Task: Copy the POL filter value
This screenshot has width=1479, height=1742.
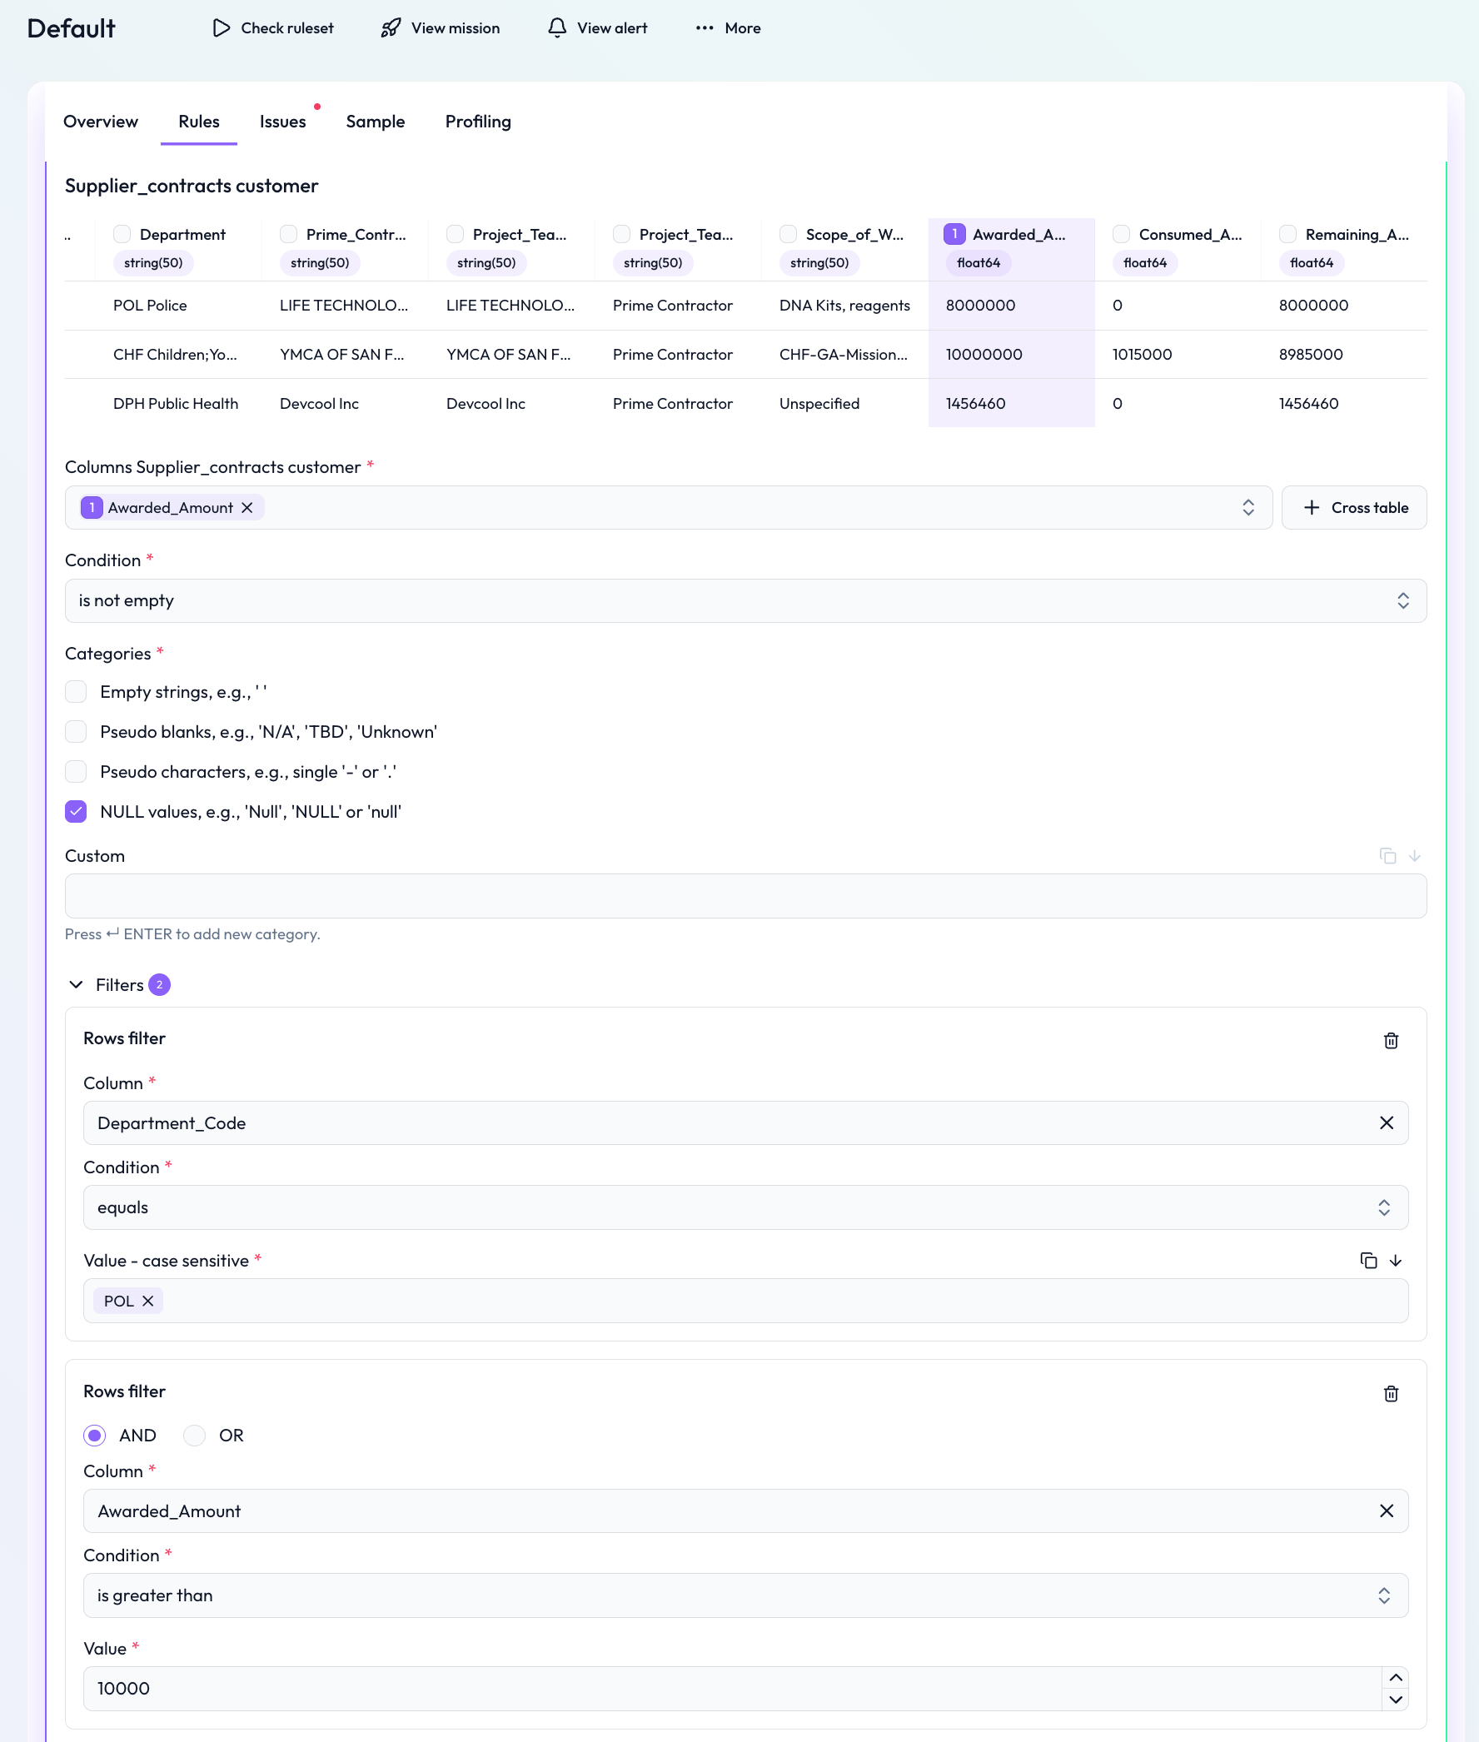Action: click(x=1368, y=1261)
